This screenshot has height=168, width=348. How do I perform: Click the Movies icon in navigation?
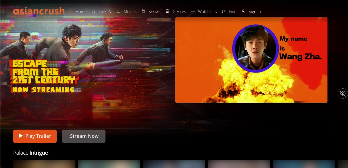119,12
